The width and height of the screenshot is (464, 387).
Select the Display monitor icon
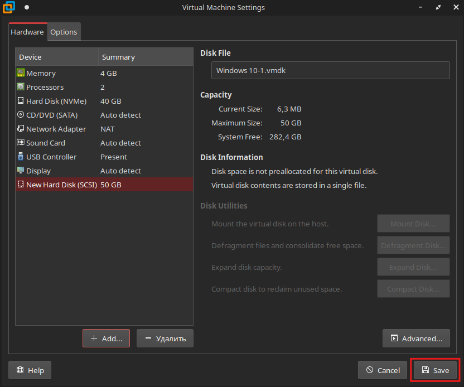21,171
